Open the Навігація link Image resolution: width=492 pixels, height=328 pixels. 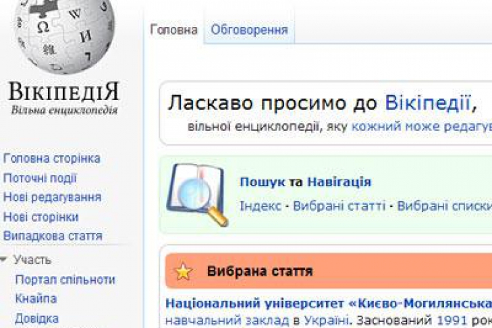pos(339,182)
